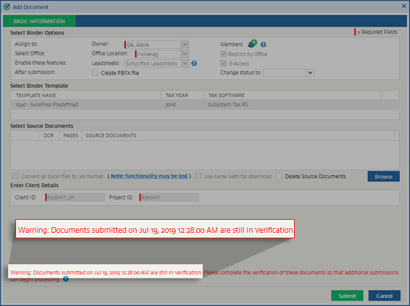Check Delete Source Documents option
The image size is (410, 306).
pyautogui.click(x=279, y=176)
